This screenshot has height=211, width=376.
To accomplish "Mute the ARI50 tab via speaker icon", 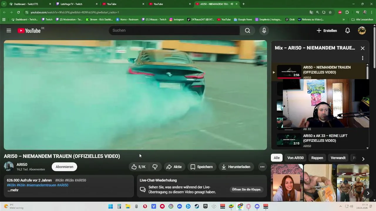I will [x=232, y=4].
